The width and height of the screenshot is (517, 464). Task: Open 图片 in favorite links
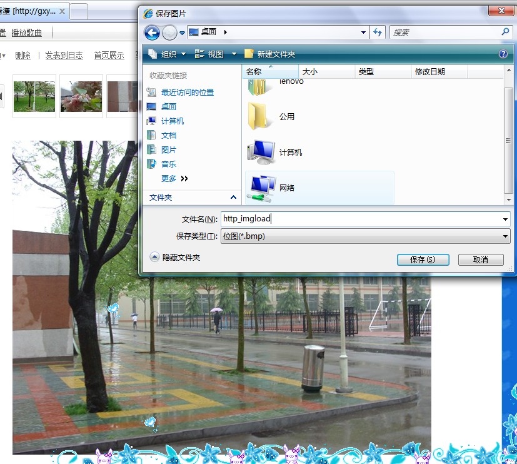pos(169,149)
